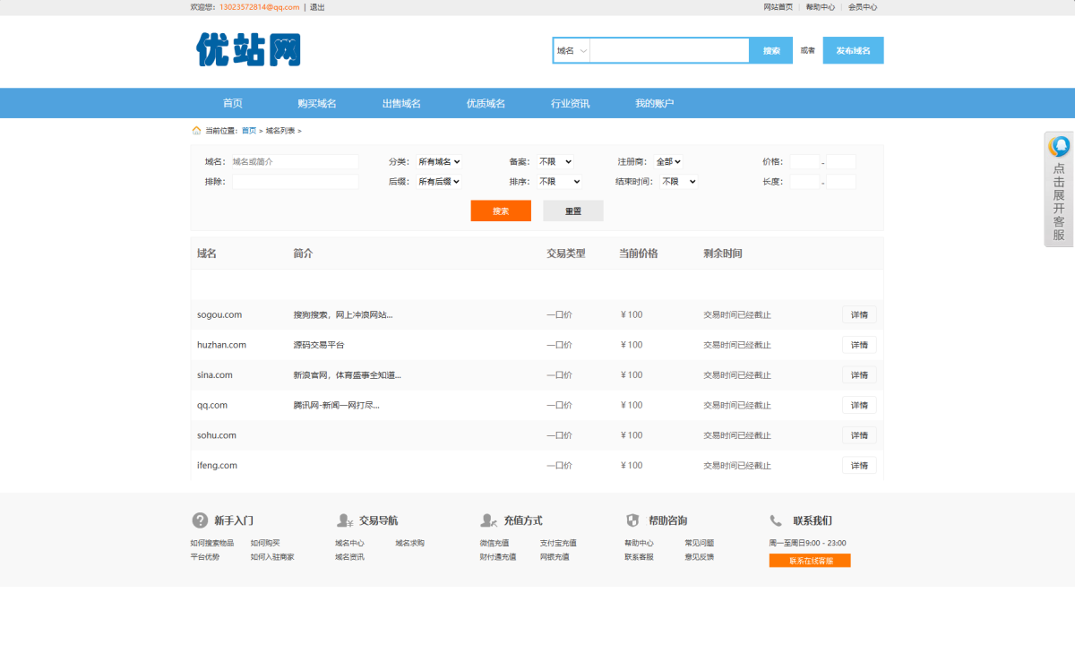Click the 退出 logout link
This screenshot has height=653, width=1075.
point(317,7)
